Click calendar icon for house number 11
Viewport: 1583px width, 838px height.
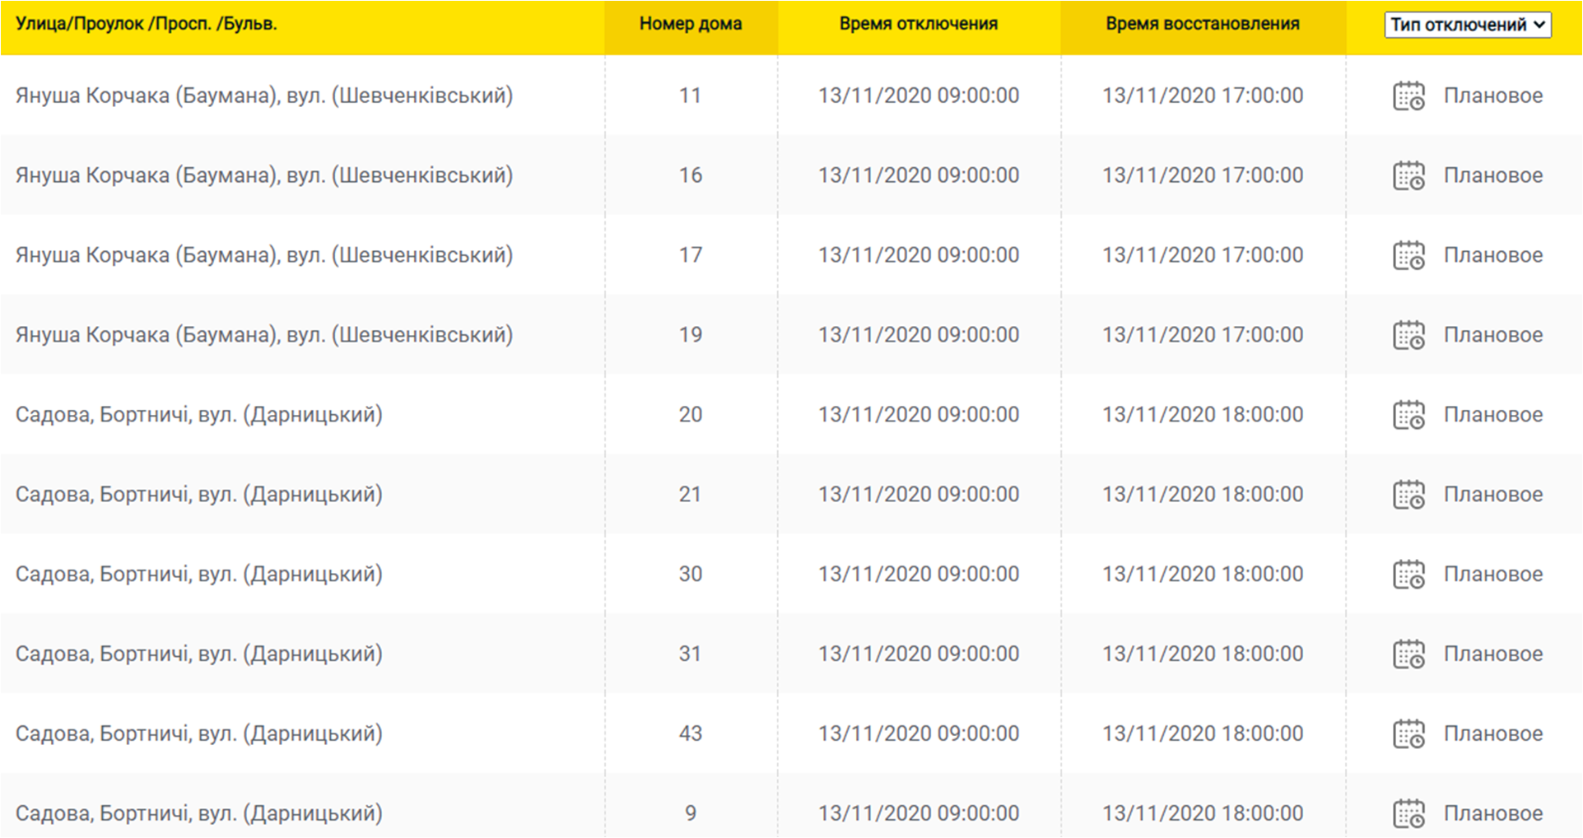click(1408, 96)
